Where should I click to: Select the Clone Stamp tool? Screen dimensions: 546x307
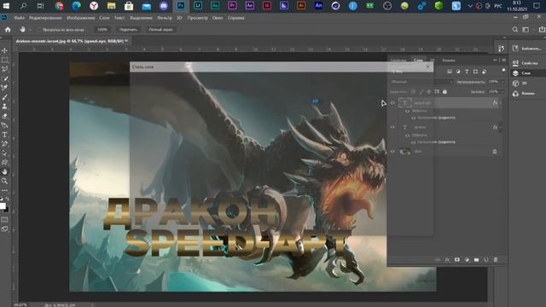point(4,107)
